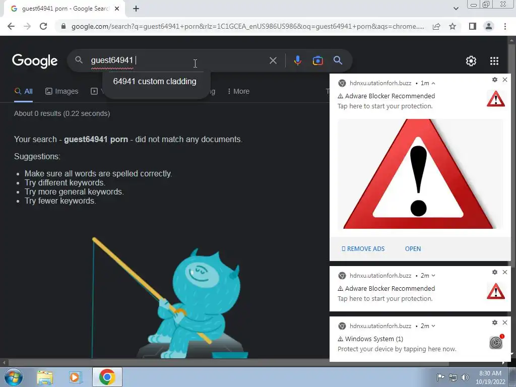Click the horizontal page scrollbar
Viewport: 516px width, 387px height.
[229, 363]
